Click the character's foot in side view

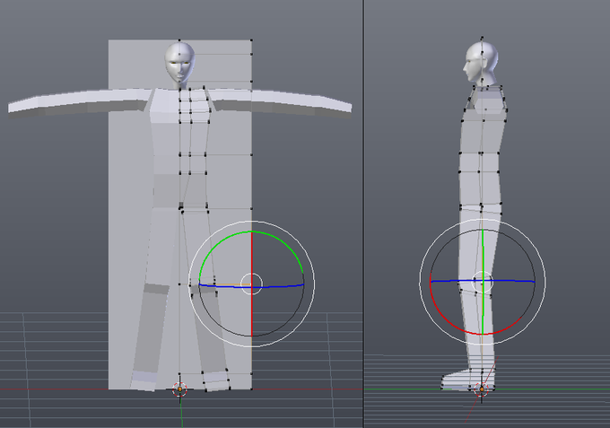[466, 381]
